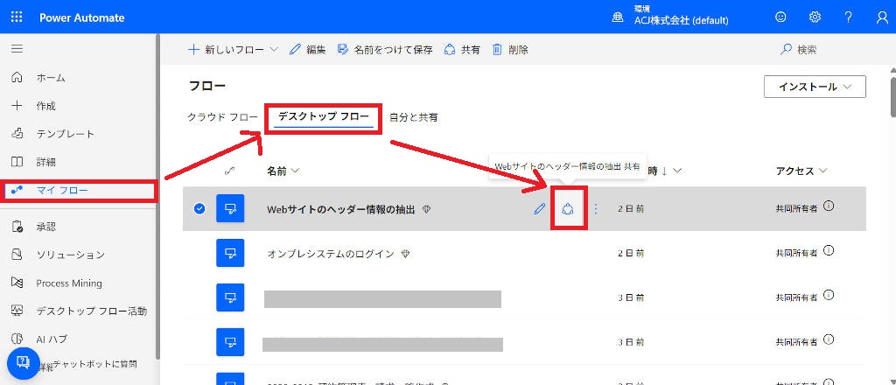
Task: Uncheck the Webサイトのヘッダー情報の抽出 row checkbox
Action: point(199,209)
